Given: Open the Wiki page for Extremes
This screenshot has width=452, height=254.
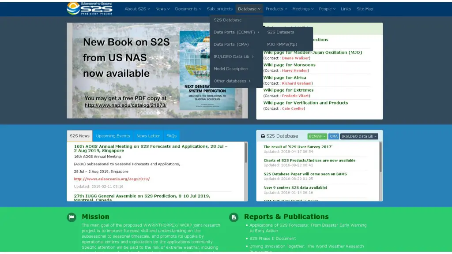Looking at the screenshot, I should (289, 90).
